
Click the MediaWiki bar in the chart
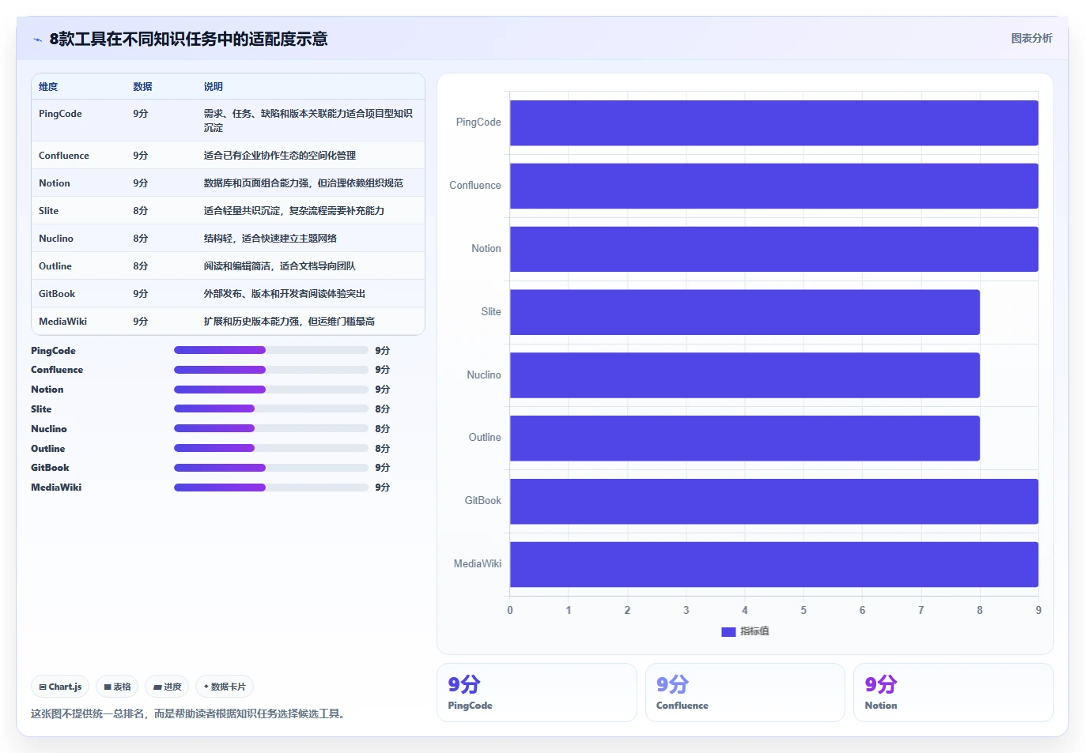773,564
